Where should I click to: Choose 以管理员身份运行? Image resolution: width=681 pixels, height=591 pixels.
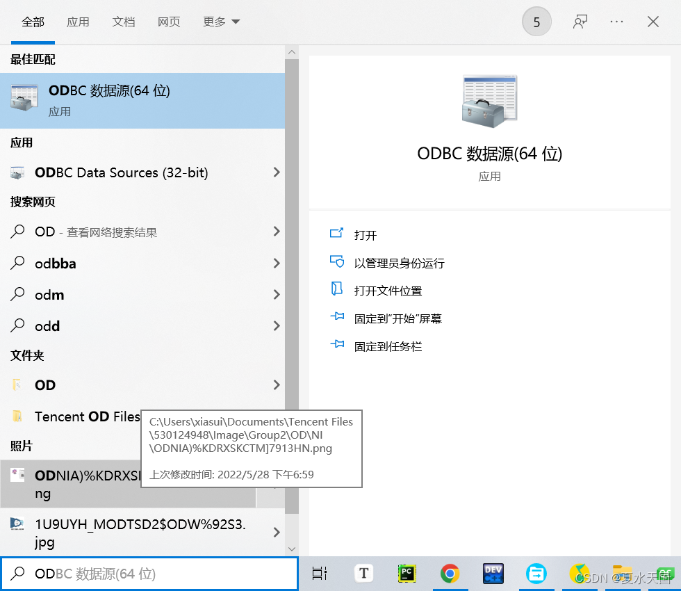(399, 263)
